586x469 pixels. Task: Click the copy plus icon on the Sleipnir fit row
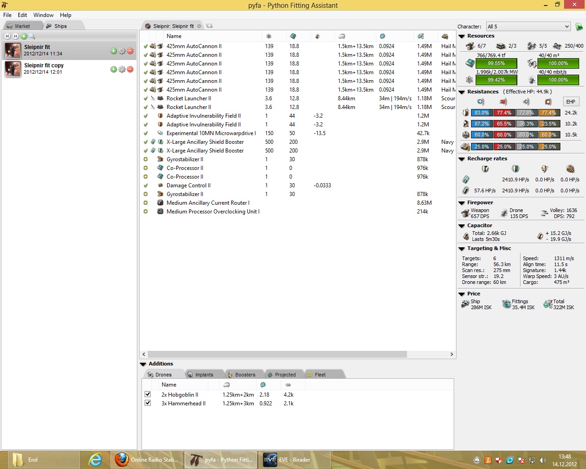coord(114,51)
